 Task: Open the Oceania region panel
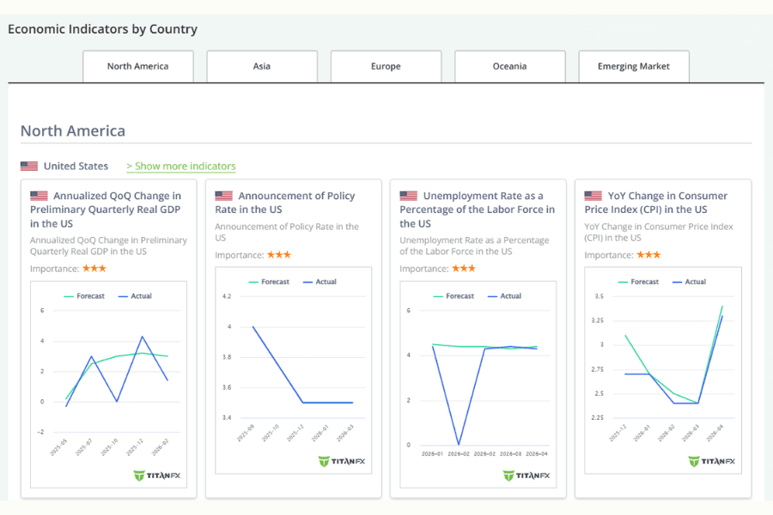(509, 66)
